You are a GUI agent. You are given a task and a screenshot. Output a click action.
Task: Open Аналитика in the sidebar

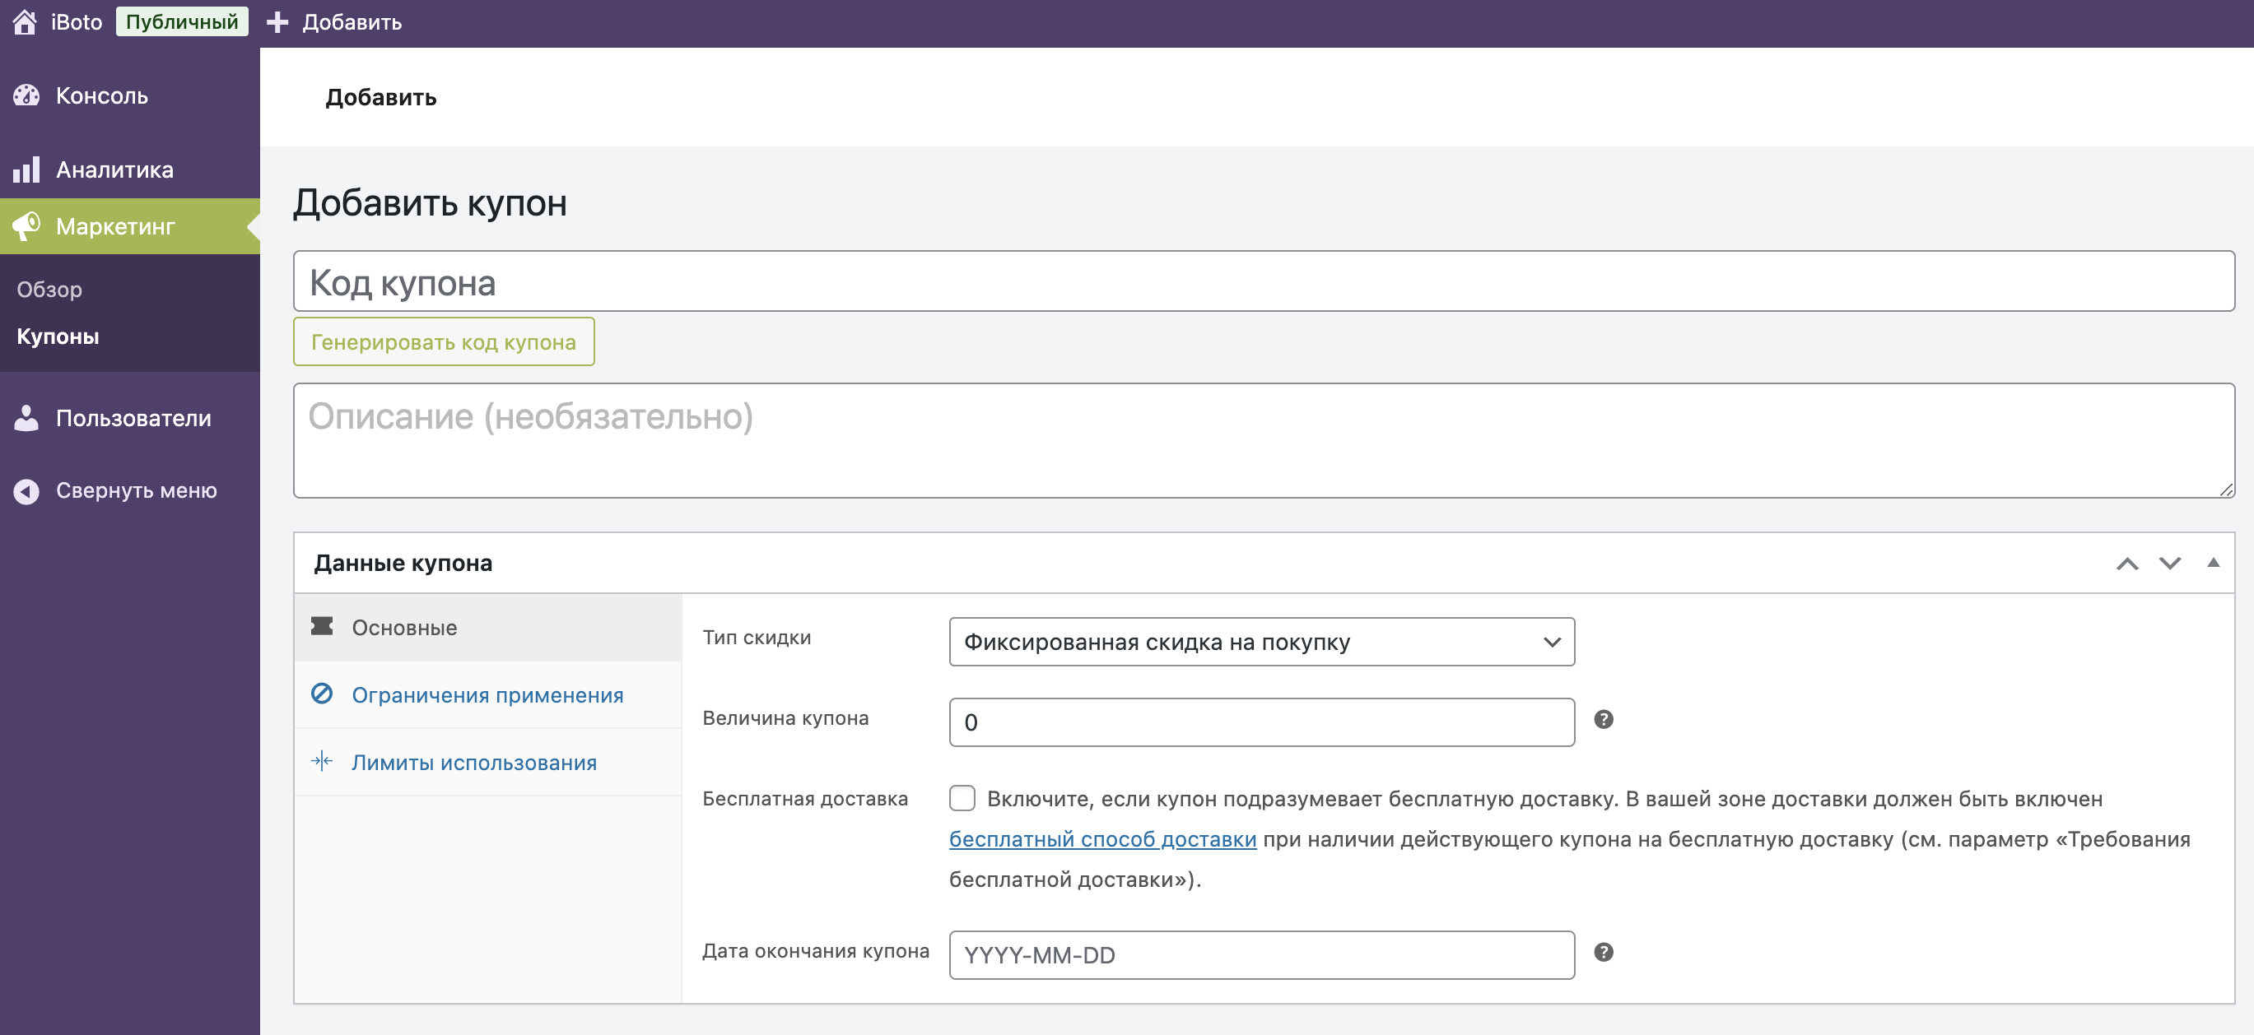point(129,169)
